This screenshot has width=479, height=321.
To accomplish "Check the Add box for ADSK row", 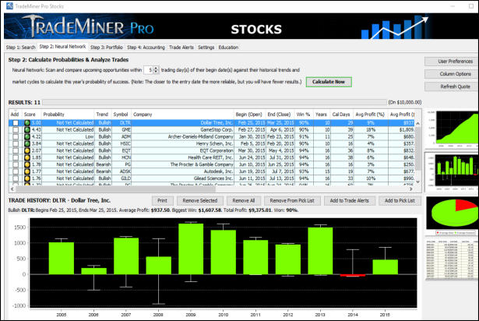I will click(16, 171).
